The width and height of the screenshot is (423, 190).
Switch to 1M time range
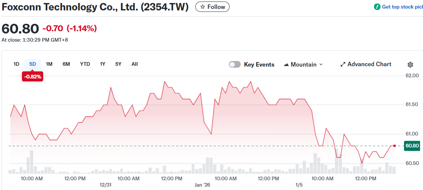pos(49,64)
